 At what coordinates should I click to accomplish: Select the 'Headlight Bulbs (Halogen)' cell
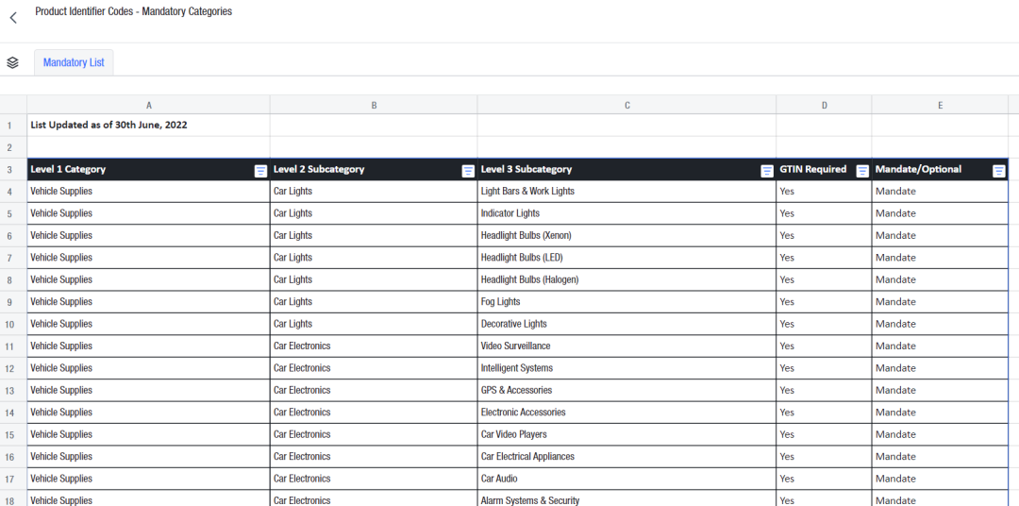(x=627, y=279)
